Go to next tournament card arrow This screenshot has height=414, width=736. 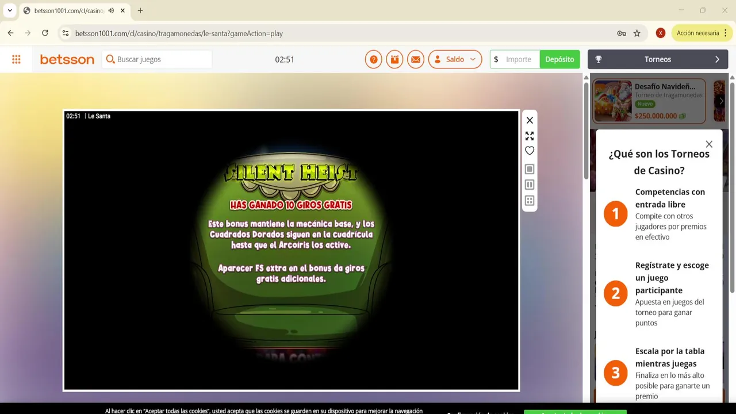(721, 101)
